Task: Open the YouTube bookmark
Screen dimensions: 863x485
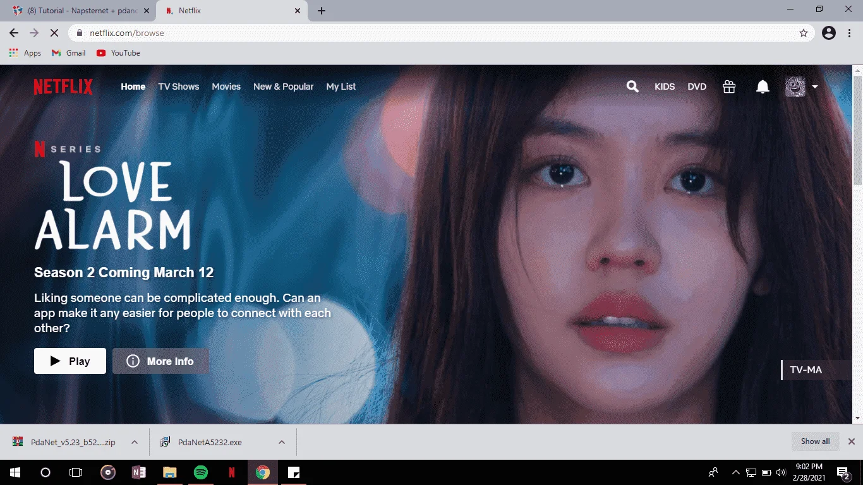Action: 118,53
